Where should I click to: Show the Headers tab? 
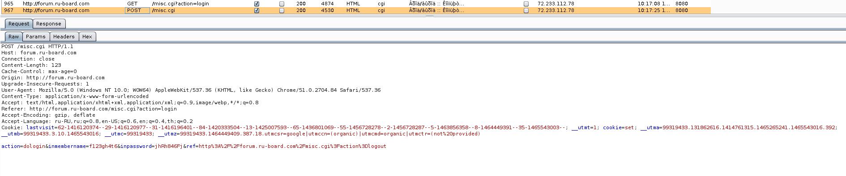64,37
